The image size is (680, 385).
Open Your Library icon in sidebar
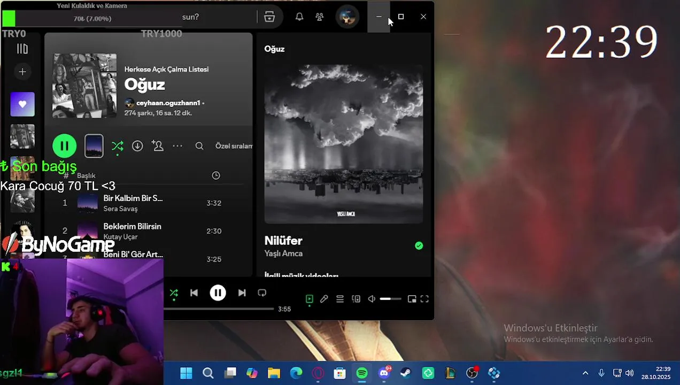pos(22,49)
